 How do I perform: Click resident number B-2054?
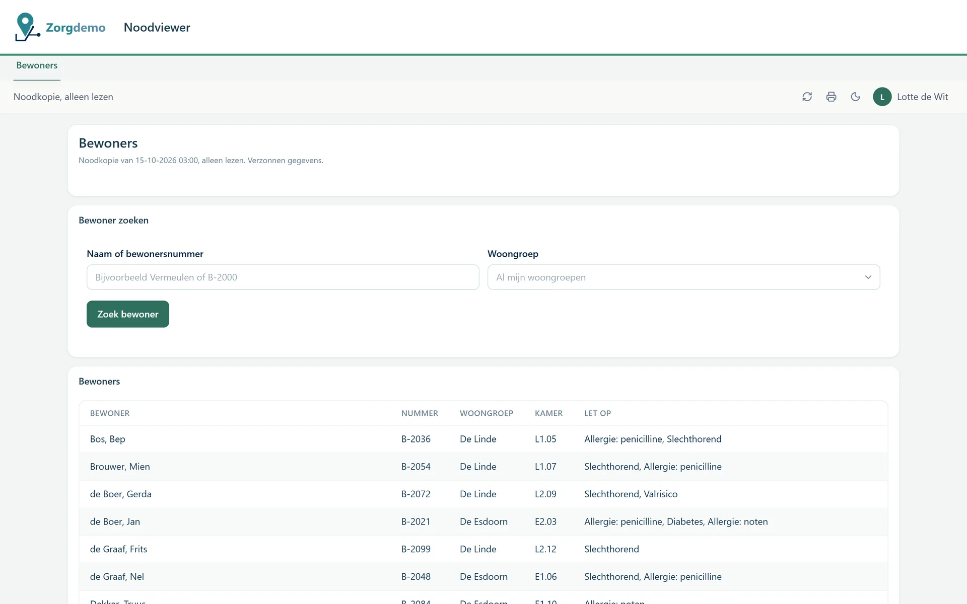(x=416, y=467)
